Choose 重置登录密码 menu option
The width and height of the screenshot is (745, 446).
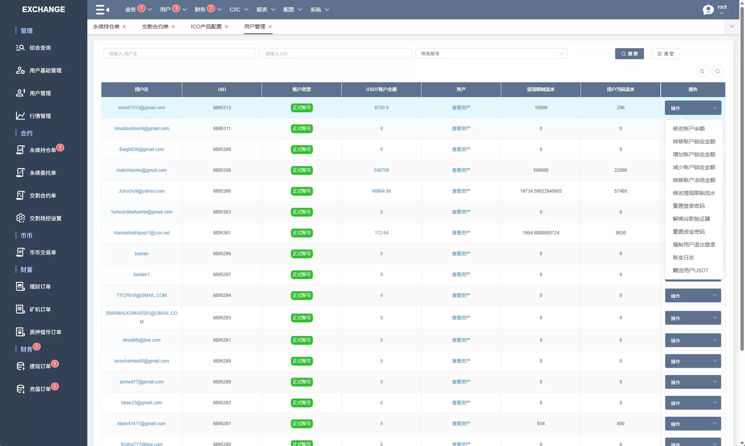(x=688, y=206)
